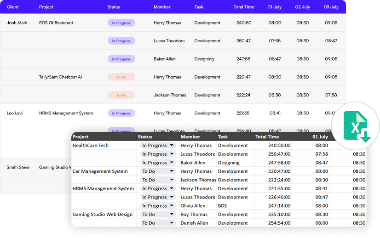Open status dropdown for Herry Thomas HealthCare Tech row
Screen dimensions: 380x238
[158, 146]
